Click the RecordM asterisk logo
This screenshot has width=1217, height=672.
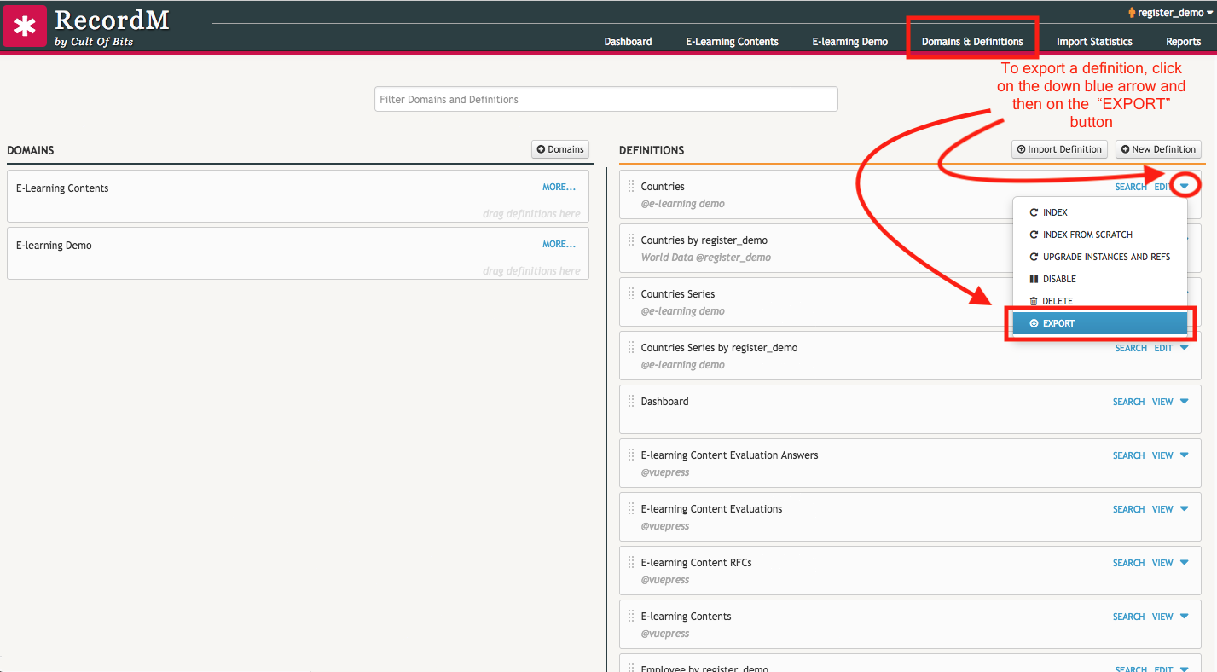pos(25,26)
